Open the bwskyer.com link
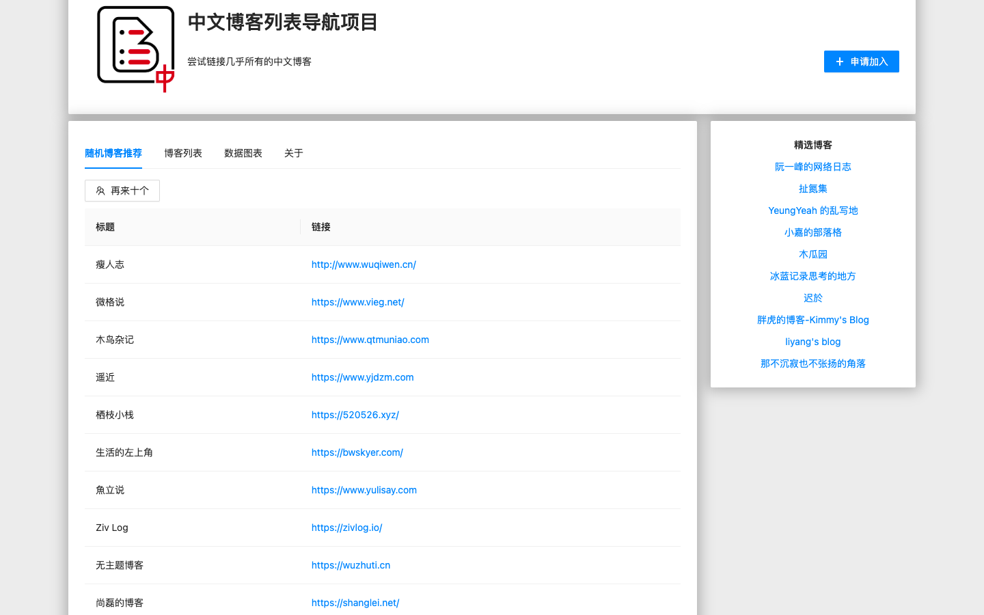 click(357, 452)
